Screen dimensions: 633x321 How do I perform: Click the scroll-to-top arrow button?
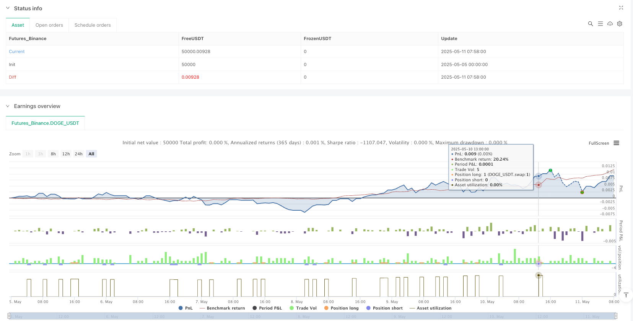[626, 295]
